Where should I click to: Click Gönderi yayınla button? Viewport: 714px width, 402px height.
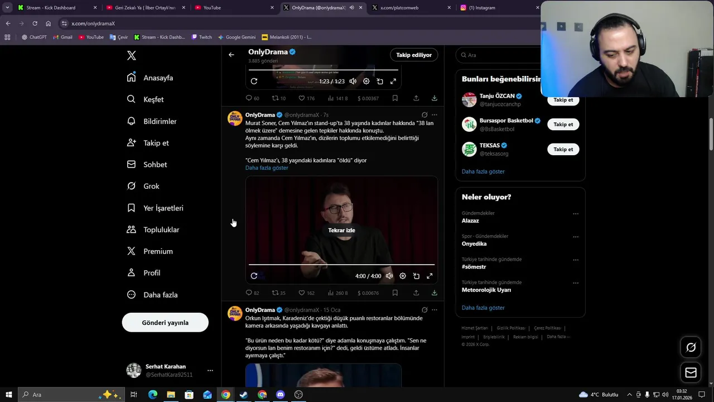point(165,323)
